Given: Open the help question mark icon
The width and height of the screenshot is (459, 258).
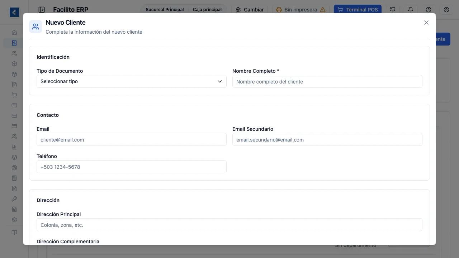Looking at the screenshot, I should [429, 10].
